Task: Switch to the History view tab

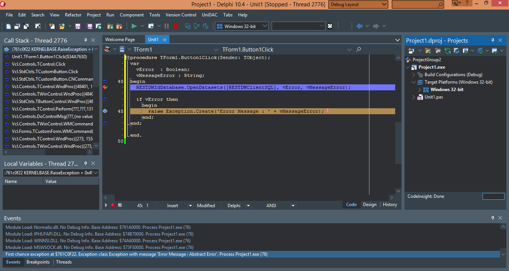Action: click(390, 205)
